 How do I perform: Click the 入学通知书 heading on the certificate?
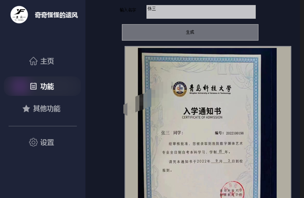(x=202, y=111)
